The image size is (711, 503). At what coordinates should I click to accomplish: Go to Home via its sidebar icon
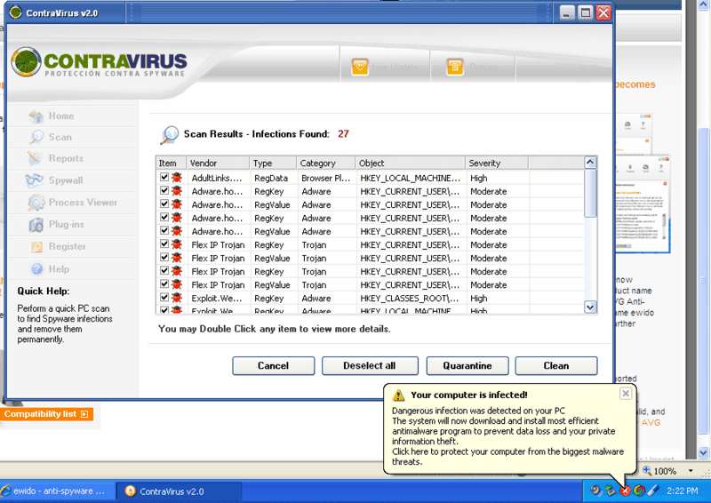[x=36, y=116]
